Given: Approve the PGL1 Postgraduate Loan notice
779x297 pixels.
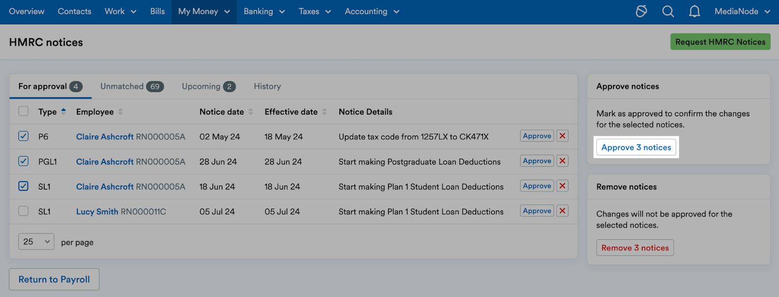Looking at the screenshot, I should click(537, 161).
